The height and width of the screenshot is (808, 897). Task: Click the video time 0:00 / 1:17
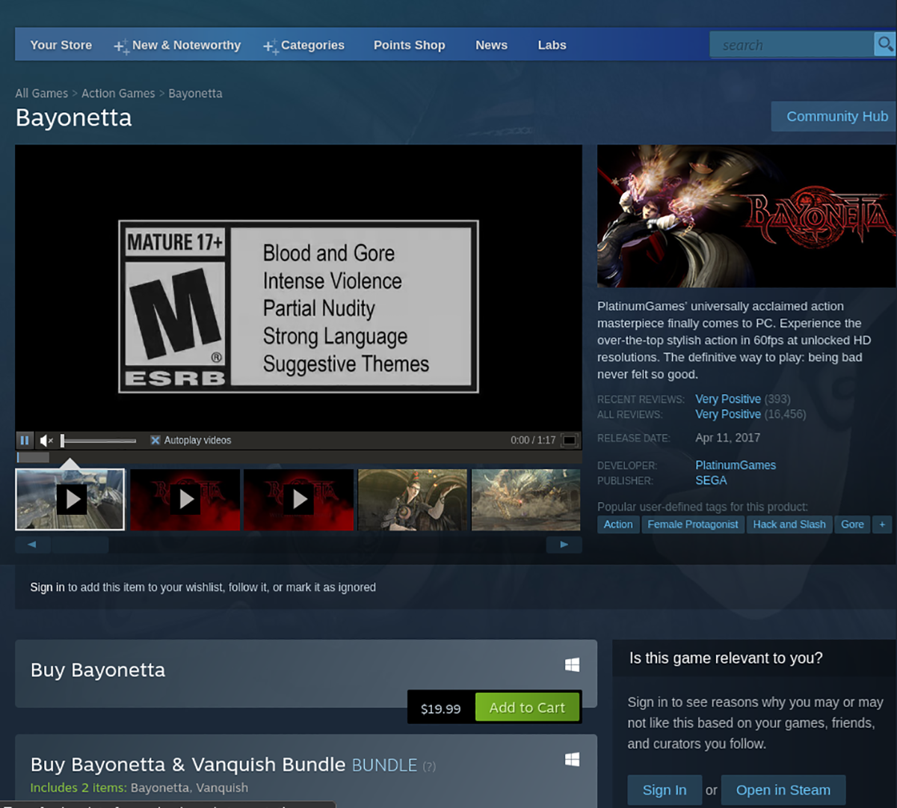[x=533, y=440]
